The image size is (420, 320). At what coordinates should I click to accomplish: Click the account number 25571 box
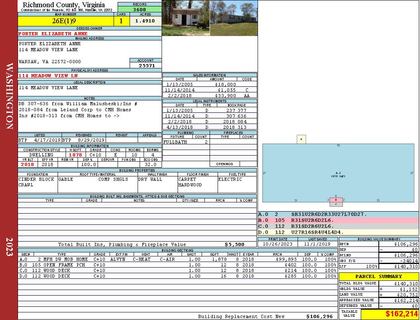pyautogui.click(x=146, y=65)
